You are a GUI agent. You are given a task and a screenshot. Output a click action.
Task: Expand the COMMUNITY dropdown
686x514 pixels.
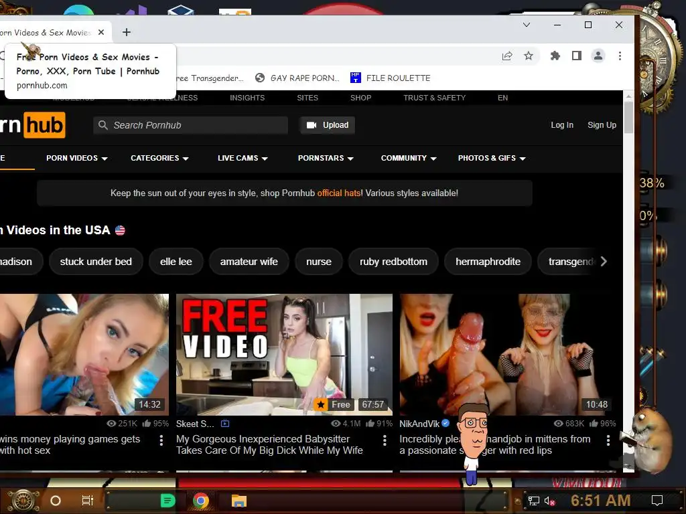(x=409, y=158)
